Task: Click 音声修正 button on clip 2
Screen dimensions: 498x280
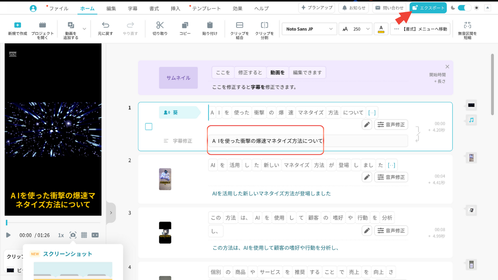Action: pos(391,177)
